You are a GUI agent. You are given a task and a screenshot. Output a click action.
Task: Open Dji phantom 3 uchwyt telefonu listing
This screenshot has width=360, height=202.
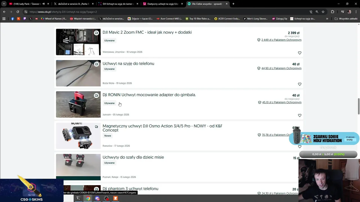click(x=130, y=189)
